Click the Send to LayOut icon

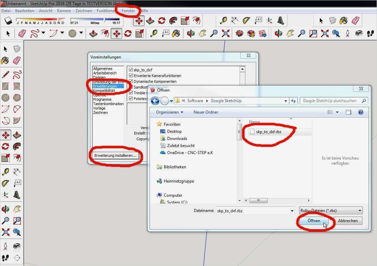pos(263,33)
